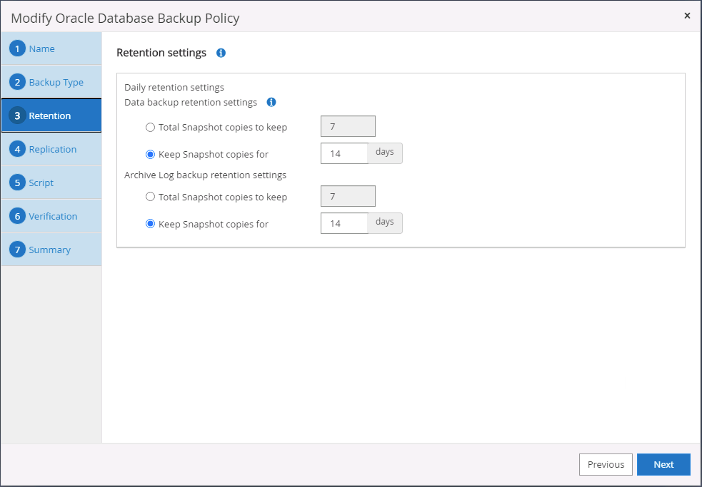
Task: Click the Next button
Action: (663, 464)
